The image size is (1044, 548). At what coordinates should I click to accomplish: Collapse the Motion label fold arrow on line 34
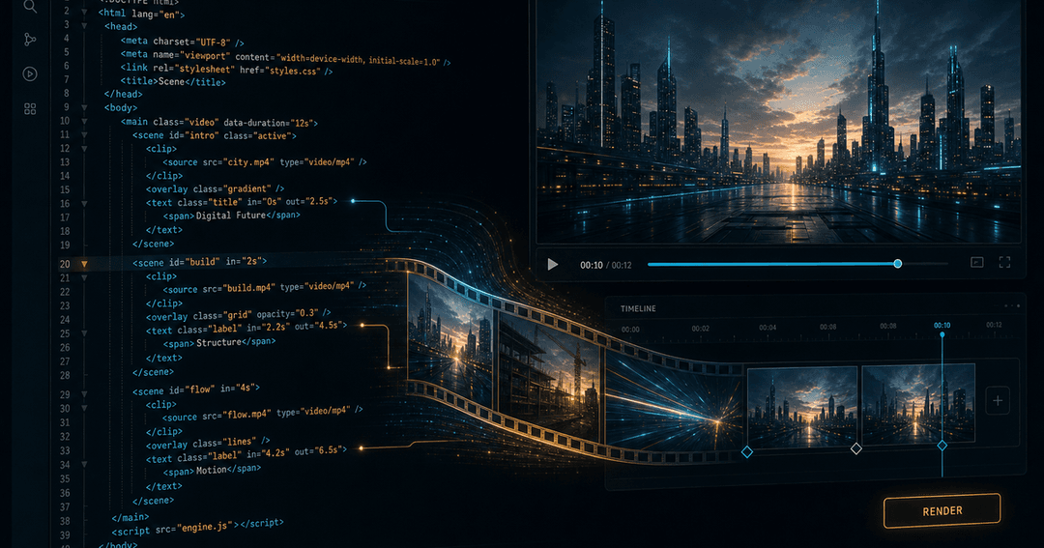pyautogui.click(x=84, y=465)
